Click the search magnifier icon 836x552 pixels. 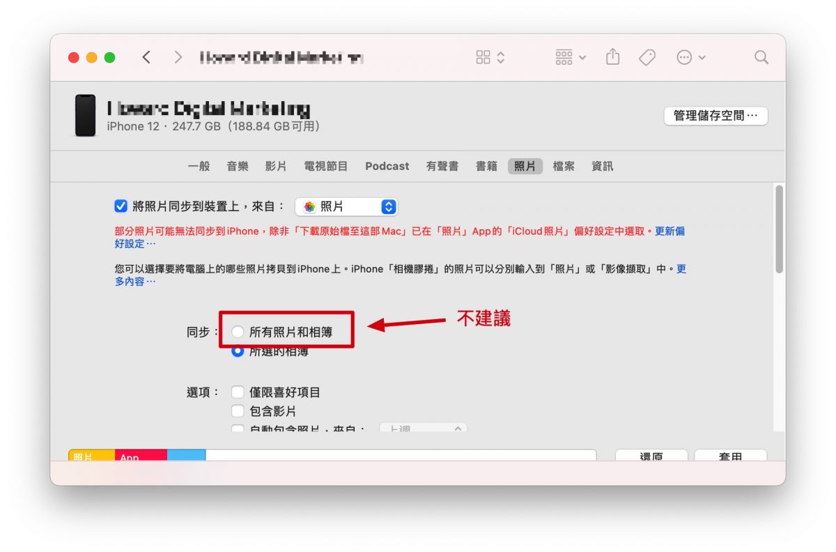point(761,57)
